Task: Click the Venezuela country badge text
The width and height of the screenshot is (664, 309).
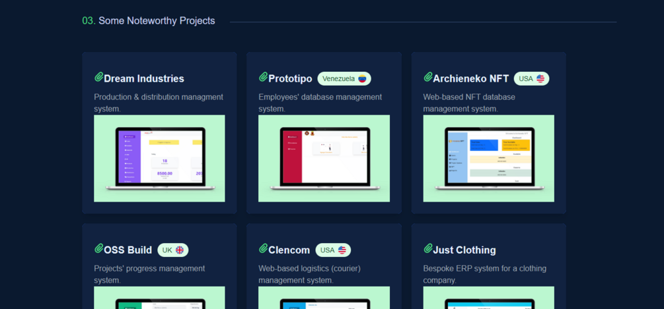Action: point(339,78)
